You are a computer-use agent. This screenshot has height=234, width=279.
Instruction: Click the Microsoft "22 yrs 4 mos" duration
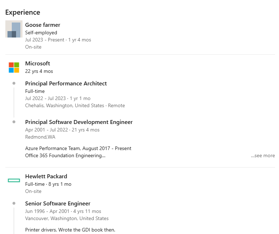pyautogui.click(x=39, y=71)
